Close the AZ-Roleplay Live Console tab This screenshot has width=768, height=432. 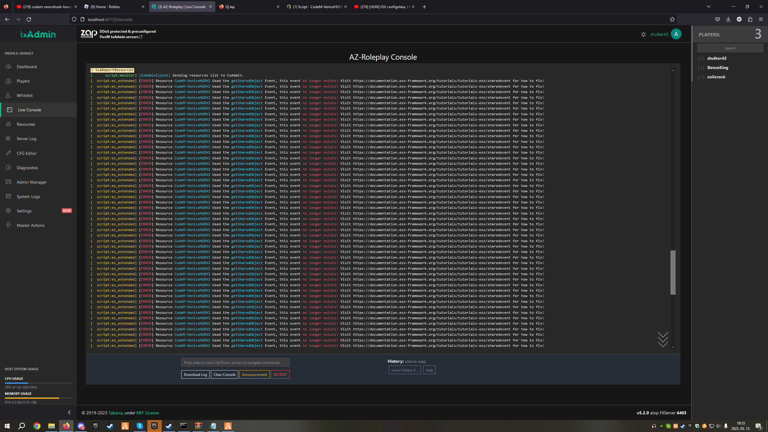point(211,7)
